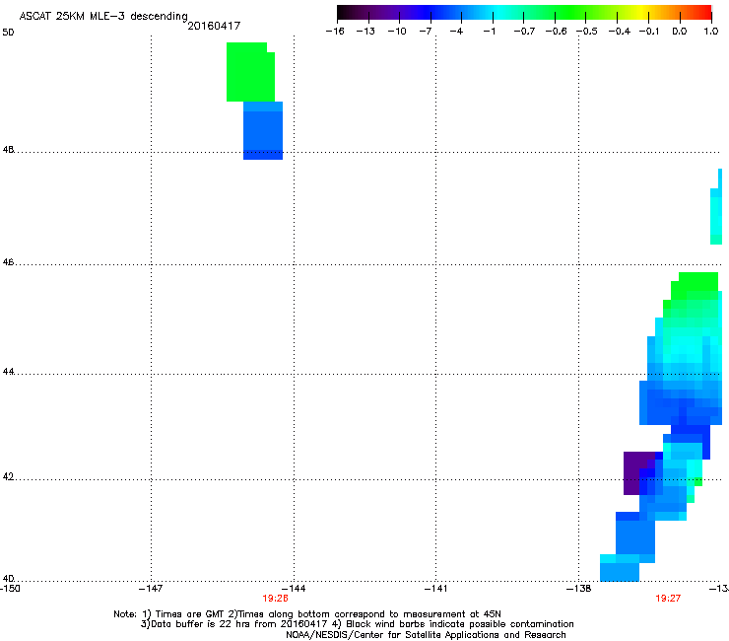This screenshot has height=641, width=729.
Task: Click the longitude label -141
Action: pyautogui.click(x=435, y=589)
